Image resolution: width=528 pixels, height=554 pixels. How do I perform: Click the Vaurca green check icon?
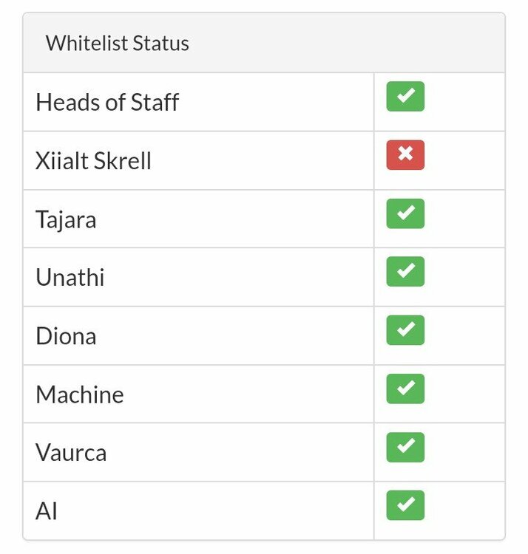(x=405, y=447)
